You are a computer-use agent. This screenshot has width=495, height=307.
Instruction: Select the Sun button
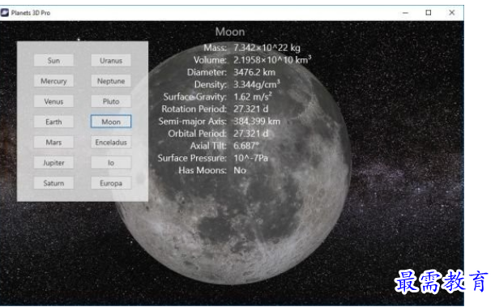click(53, 60)
